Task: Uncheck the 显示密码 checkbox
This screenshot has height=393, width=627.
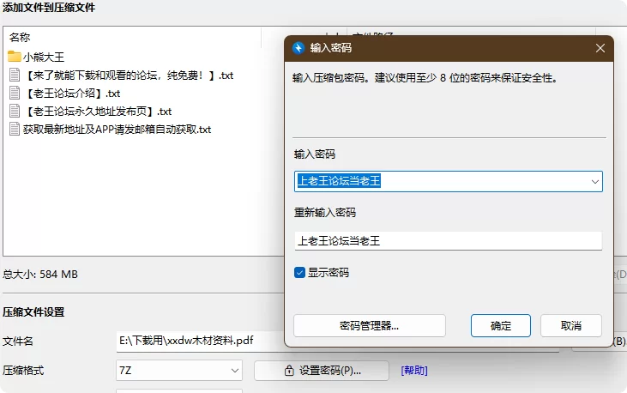Action: (299, 273)
